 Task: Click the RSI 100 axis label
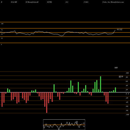point(2,24)
